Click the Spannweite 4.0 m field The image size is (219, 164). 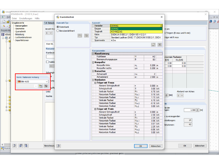coord(136,41)
